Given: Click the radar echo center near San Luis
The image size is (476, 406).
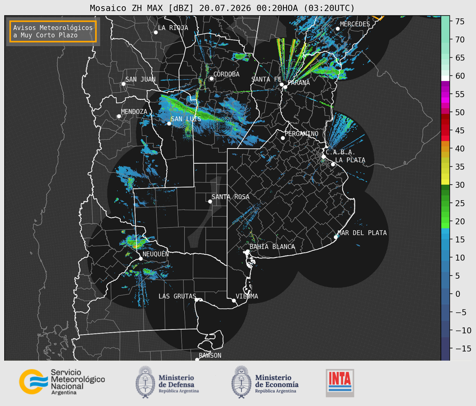Looking at the screenshot, I should click(221, 124).
